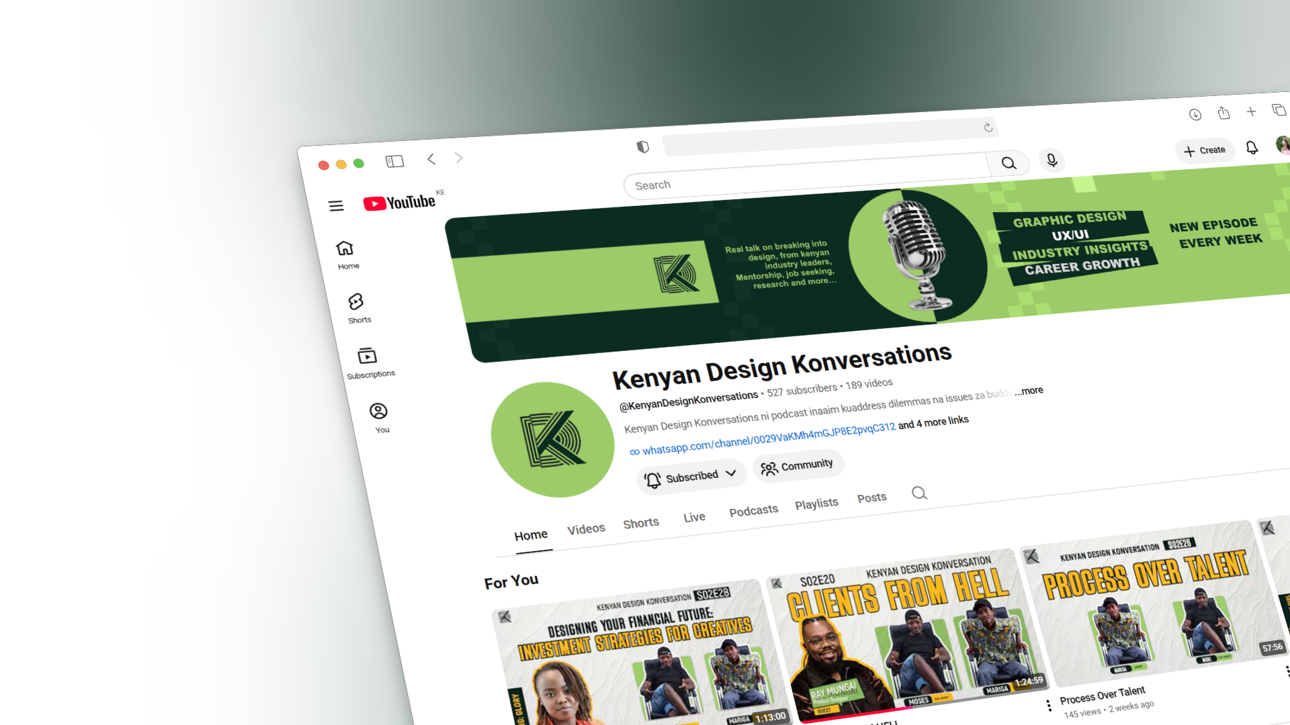Open the YouTube hamburger guide menu
Viewport: 1290px width, 725px height.
pyautogui.click(x=336, y=206)
